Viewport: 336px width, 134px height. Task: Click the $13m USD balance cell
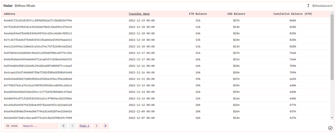pos(236,46)
